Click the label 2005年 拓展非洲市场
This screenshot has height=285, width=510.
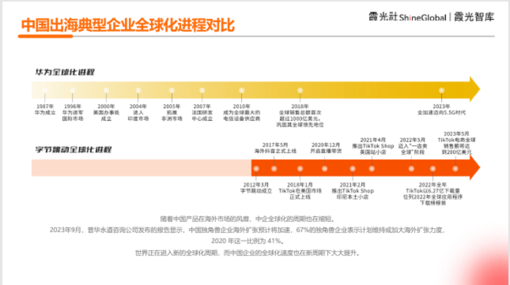click(172, 112)
